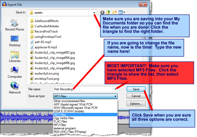Create a new folder icon
Viewport: 197px width, 137px height.
click(115, 12)
